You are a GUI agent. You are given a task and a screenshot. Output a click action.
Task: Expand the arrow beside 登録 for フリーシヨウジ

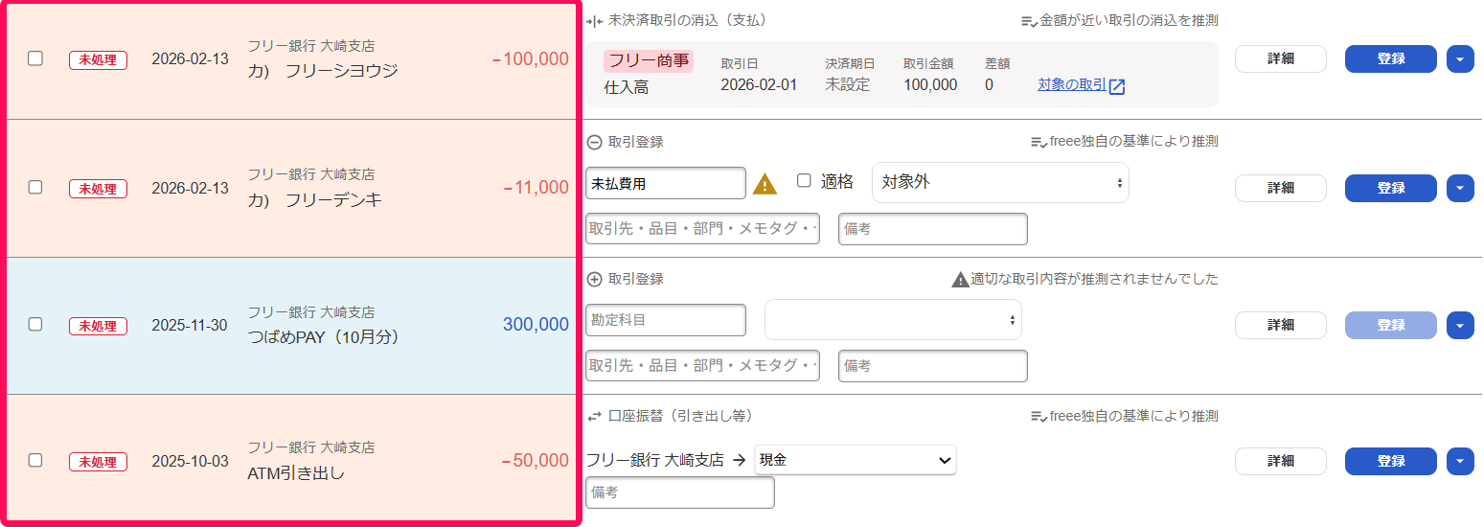(1459, 58)
